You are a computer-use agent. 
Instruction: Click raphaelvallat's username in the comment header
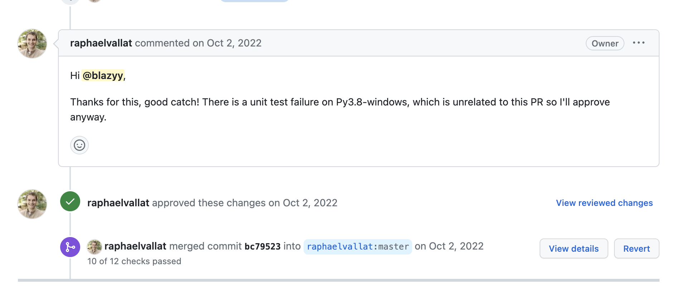(x=101, y=43)
